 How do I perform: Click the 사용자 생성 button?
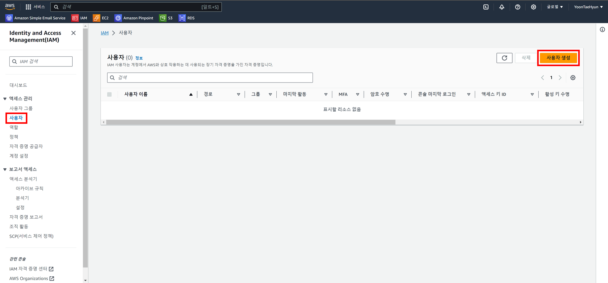(x=558, y=58)
